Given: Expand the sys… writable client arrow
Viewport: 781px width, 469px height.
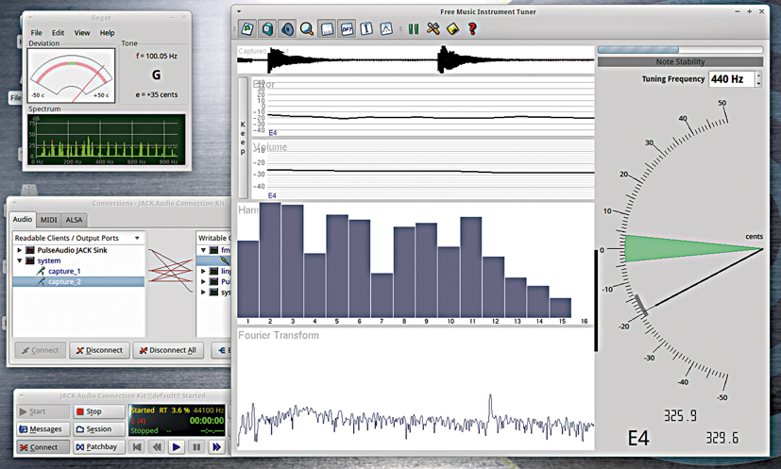Looking at the screenshot, I should [x=203, y=293].
